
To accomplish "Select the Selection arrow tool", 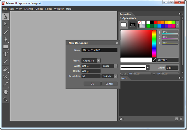I will coord(6,17).
